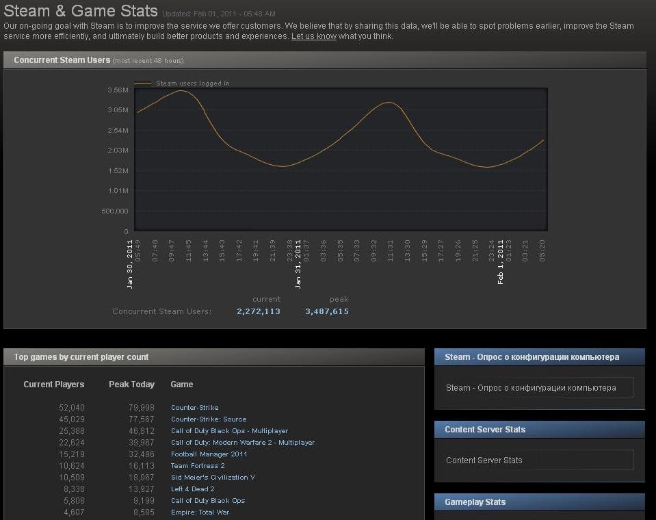Click the current players value 4,607
This screenshot has height=520, width=656.
pos(74,512)
